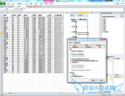Click the Save icon in quick toolbar

click(x=1, y=6)
